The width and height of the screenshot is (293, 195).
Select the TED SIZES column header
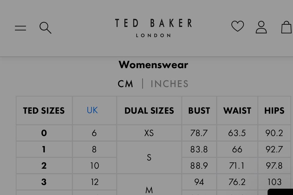tap(44, 111)
